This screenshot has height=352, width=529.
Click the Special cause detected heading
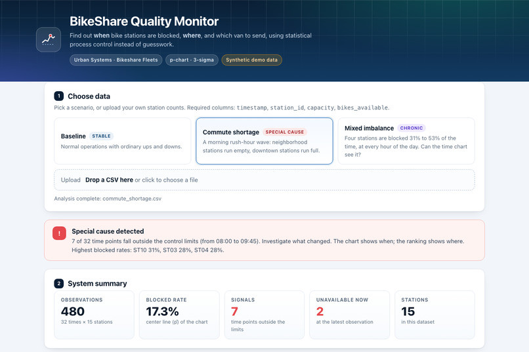[x=108, y=231]
